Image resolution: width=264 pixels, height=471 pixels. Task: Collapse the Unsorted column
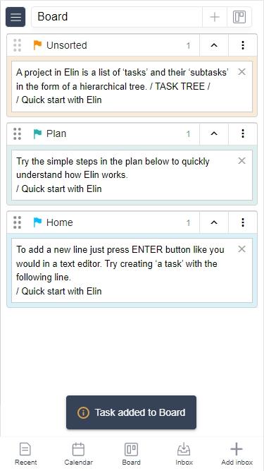[x=214, y=45]
